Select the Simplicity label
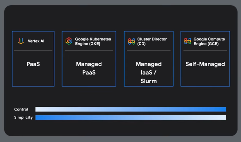Image resolution: width=241 pixels, height=142 pixels. [23, 117]
